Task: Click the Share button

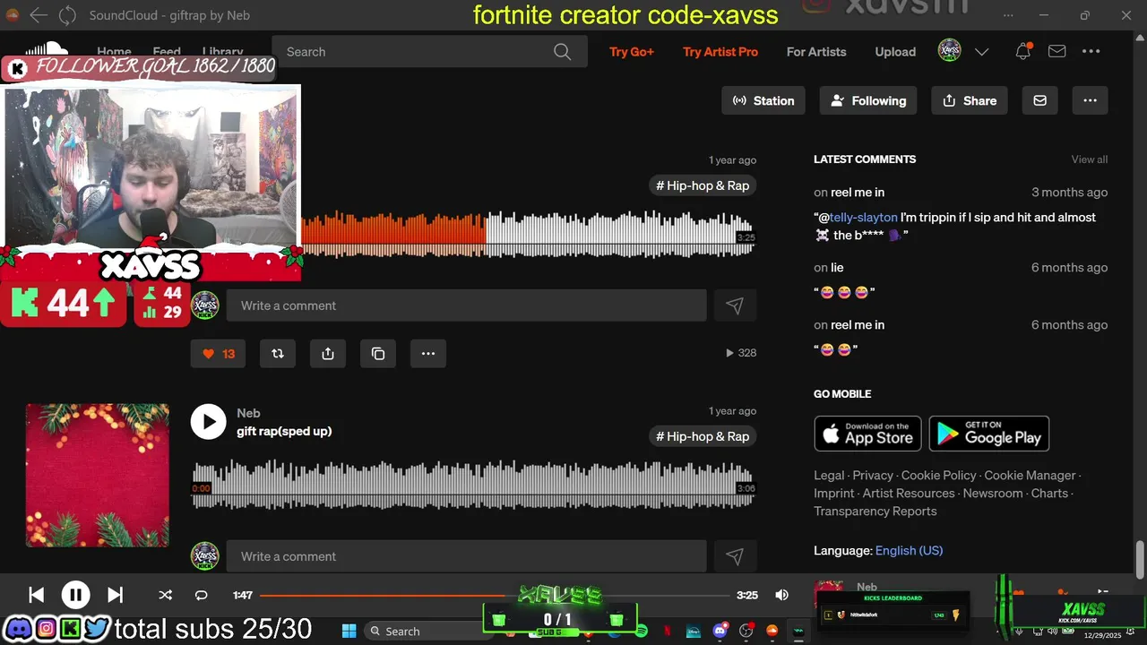Action: coord(970,100)
